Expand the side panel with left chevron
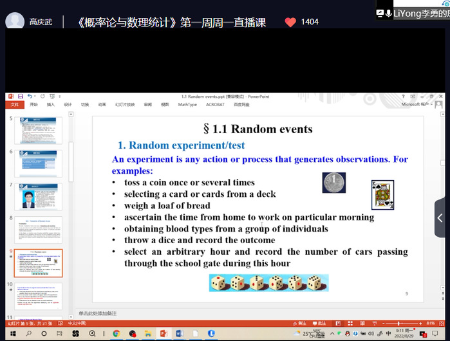The width and height of the screenshot is (450, 341). pos(440,218)
